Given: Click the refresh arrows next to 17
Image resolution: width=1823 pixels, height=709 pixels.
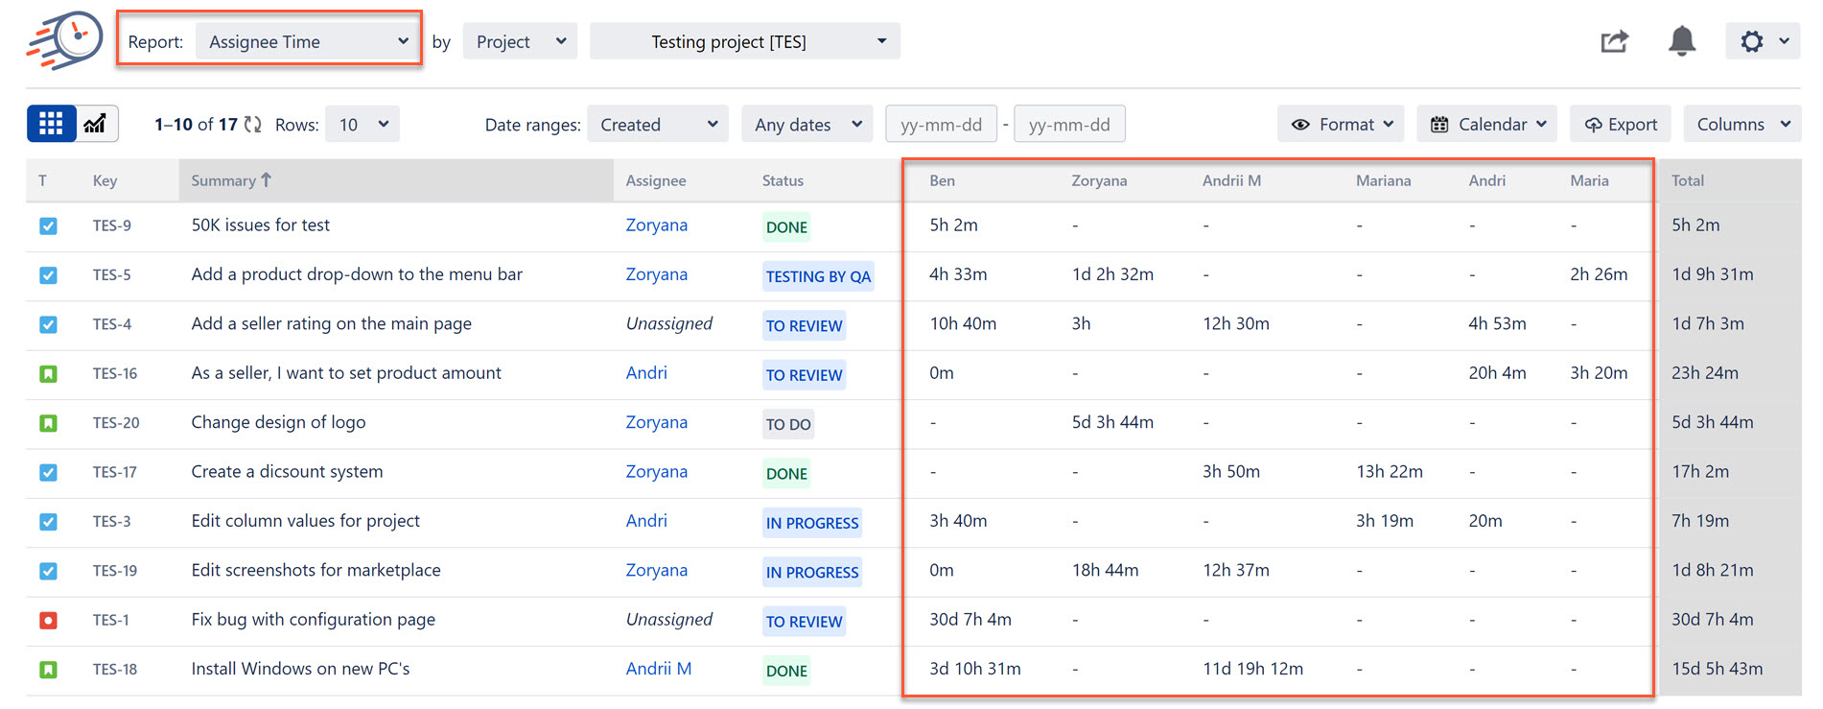Looking at the screenshot, I should (253, 125).
